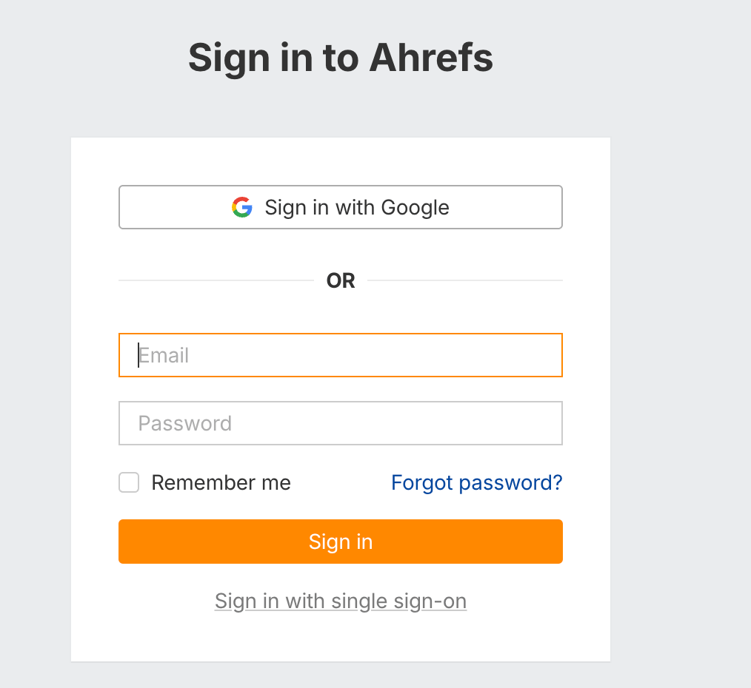This screenshot has height=688, width=751.
Task: Select the Sign in with Google option
Action: click(341, 207)
